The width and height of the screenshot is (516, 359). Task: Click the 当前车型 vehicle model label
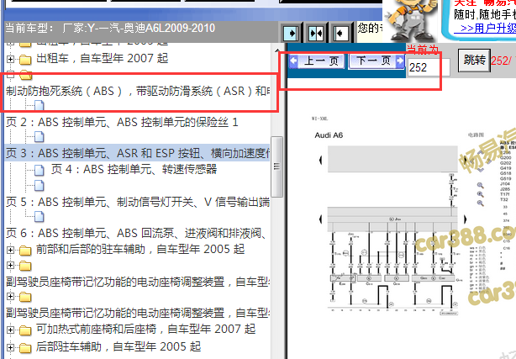[30, 29]
